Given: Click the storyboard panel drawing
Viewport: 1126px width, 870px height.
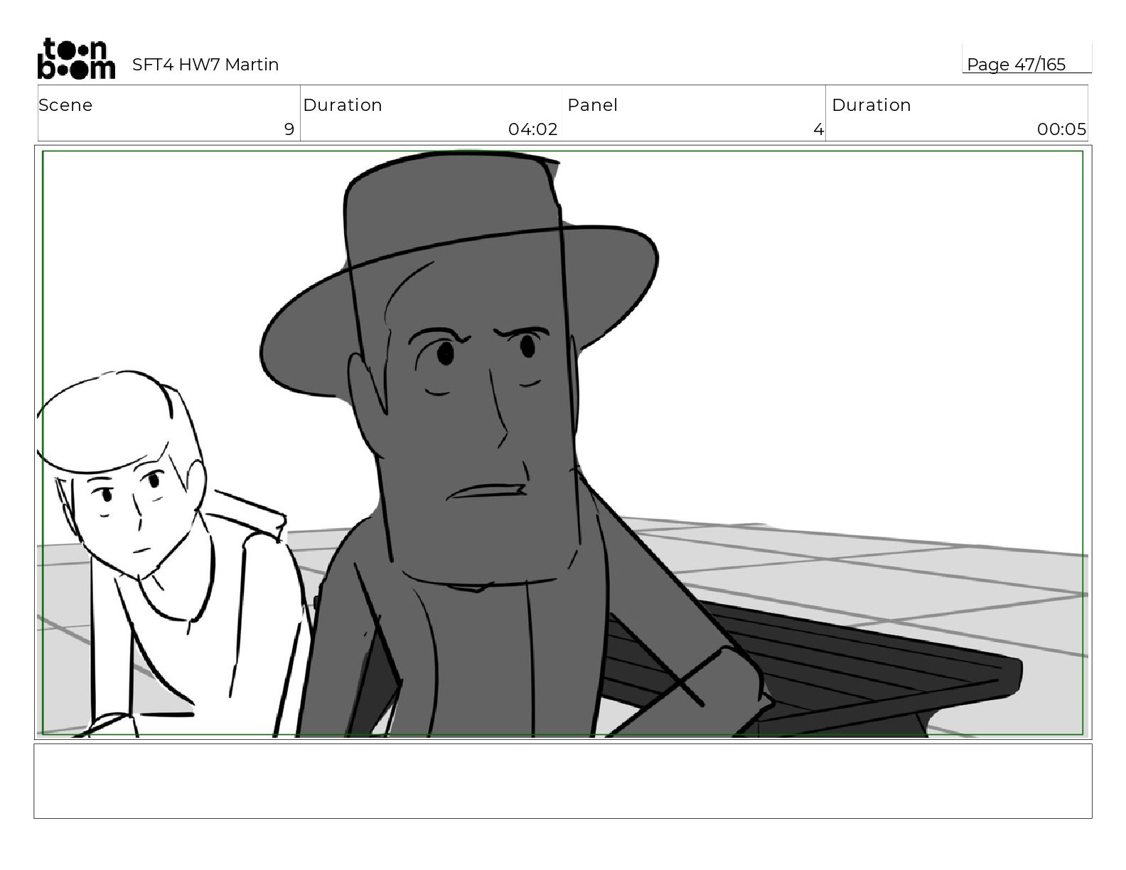Looking at the screenshot, I should point(563,442).
